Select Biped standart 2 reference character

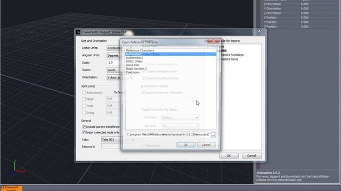136,68
